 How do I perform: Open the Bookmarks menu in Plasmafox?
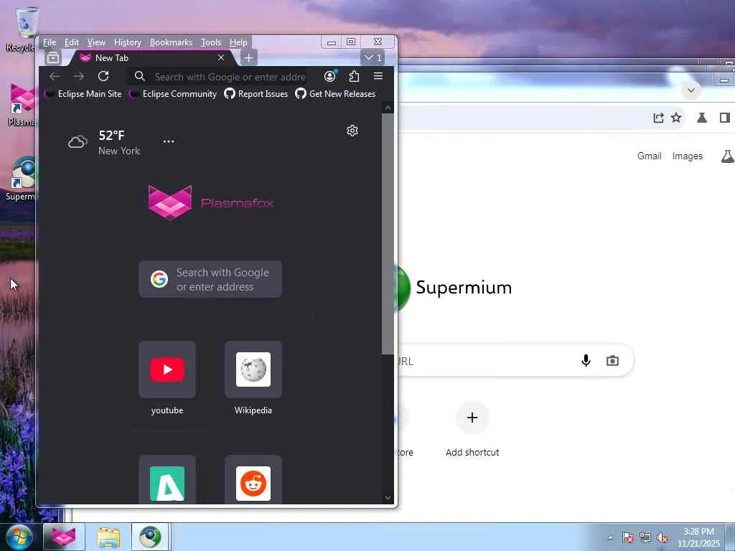[171, 42]
